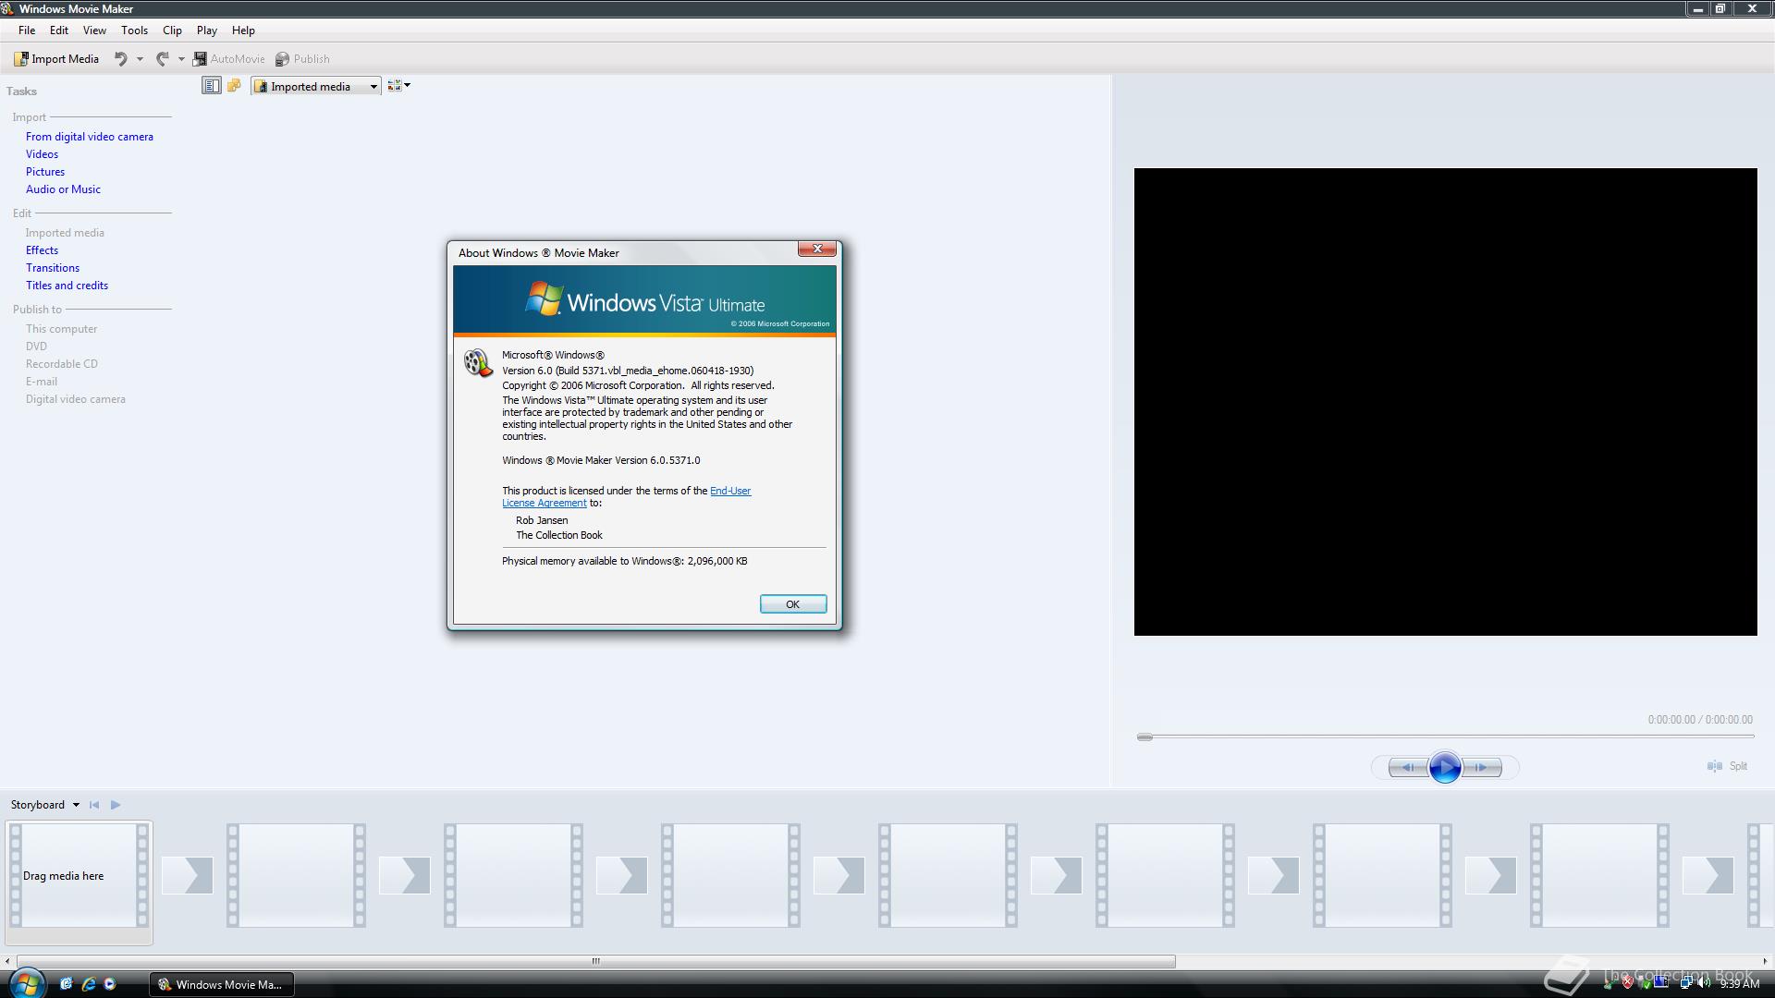This screenshot has width=1775, height=998.
Task: Click the Titles and credits task
Action: 67,286
